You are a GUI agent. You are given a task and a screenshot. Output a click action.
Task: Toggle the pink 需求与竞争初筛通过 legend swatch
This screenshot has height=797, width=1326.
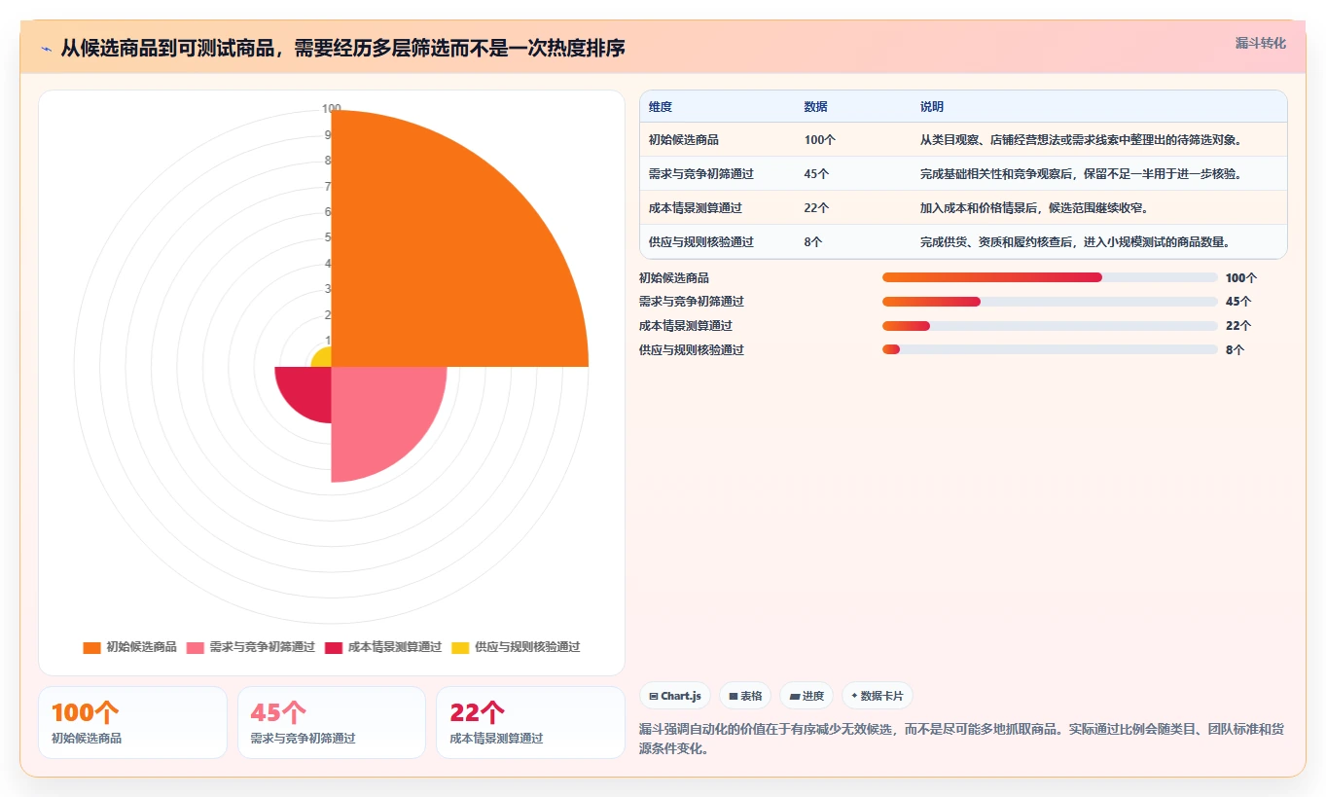coord(195,647)
